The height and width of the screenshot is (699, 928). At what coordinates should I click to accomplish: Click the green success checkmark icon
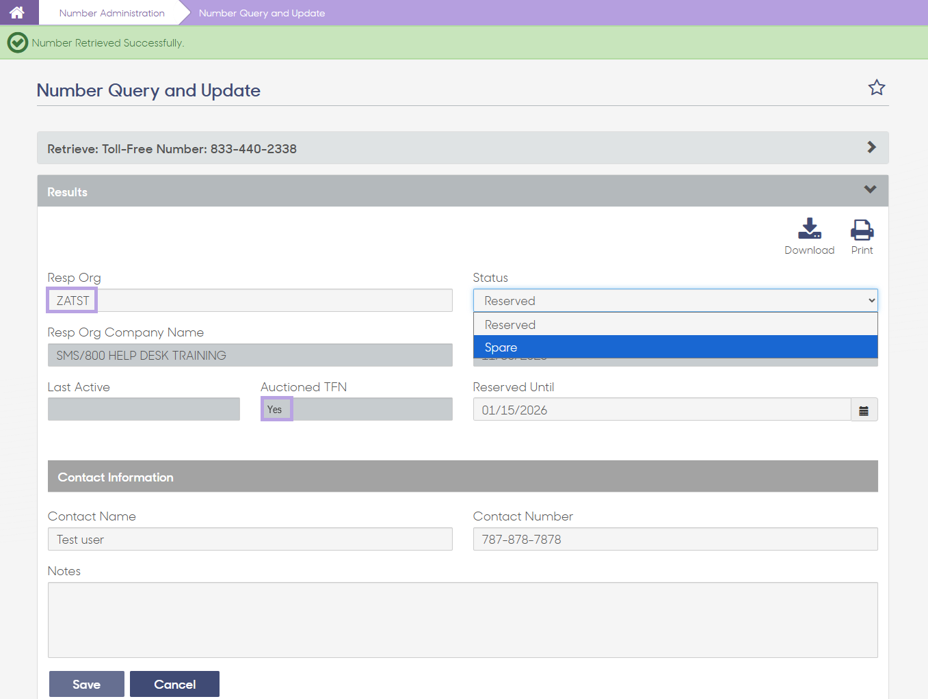tap(17, 42)
